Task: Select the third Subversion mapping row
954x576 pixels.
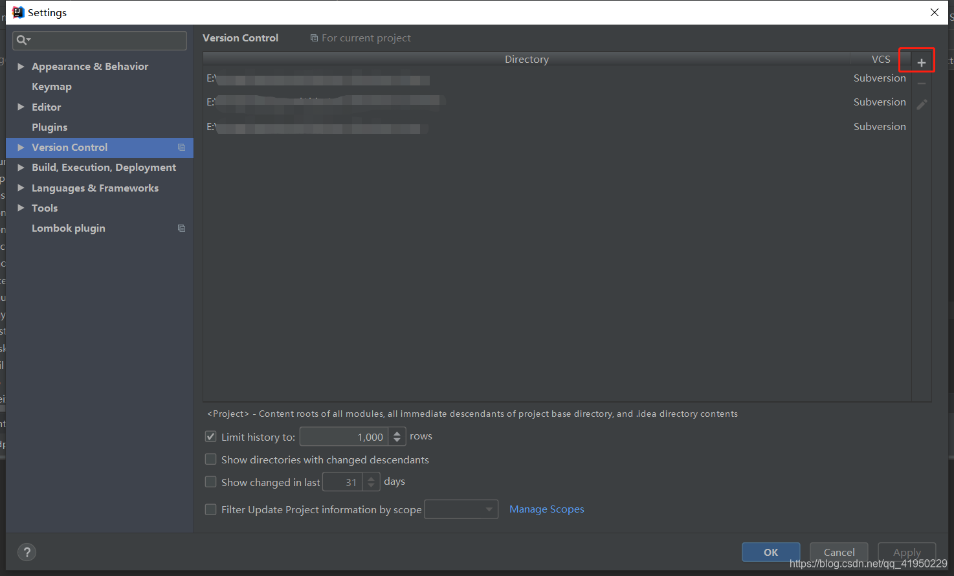Action: [x=557, y=127]
